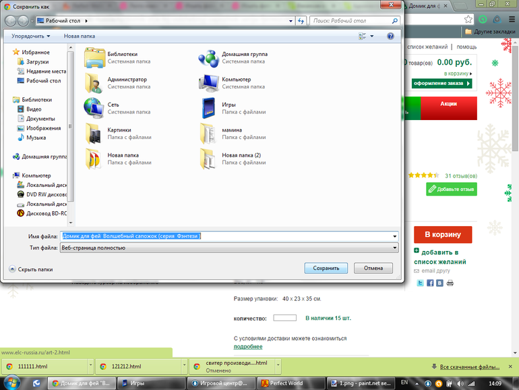Select Загрузки in the sidebar
This screenshot has width=519, height=390.
coord(37,61)
